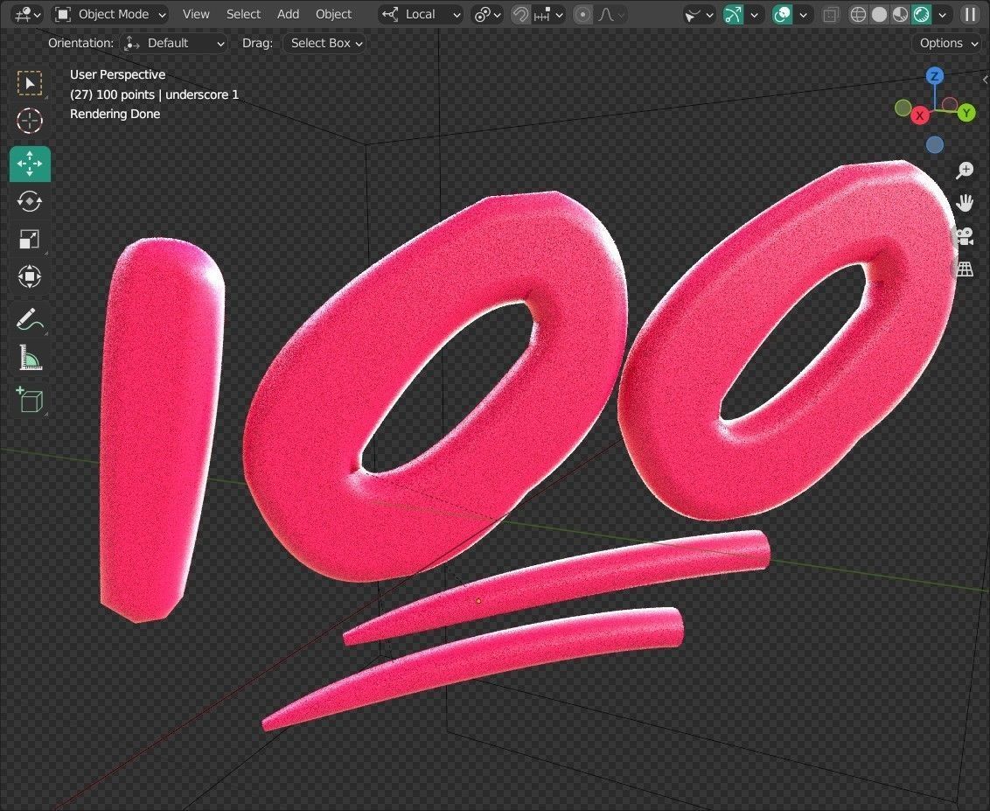Pick the Rotate tool
This screenshot has height=811, width=990.
(x=30, y=201)
